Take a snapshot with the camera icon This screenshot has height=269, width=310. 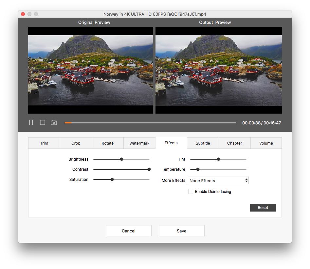click(54, 122)
